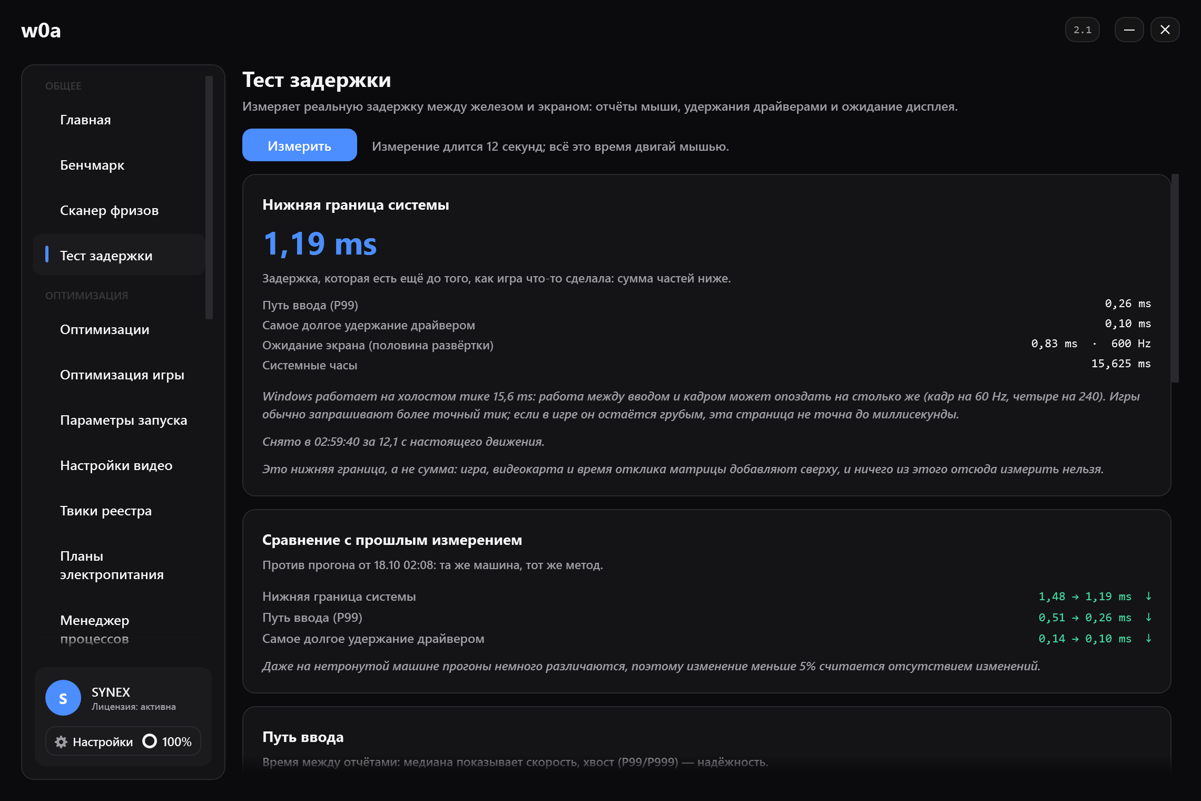Click Сравнение с прошлым измерением heading
Image resolution: width=1201 pixels, height=801 pixels.
tap(392, 540)
